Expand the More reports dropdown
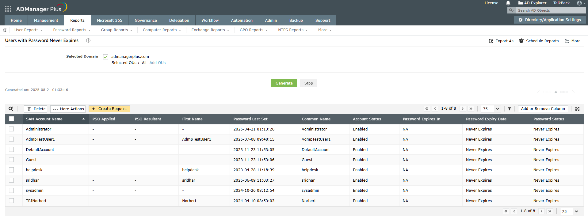The width and height of the screenshot is (588, 223). 325,30
